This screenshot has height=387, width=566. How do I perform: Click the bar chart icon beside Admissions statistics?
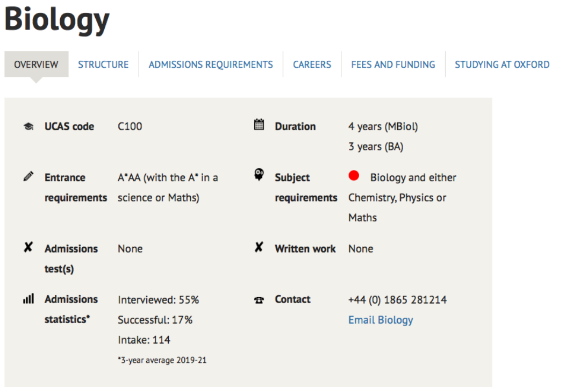click(28, 298)
